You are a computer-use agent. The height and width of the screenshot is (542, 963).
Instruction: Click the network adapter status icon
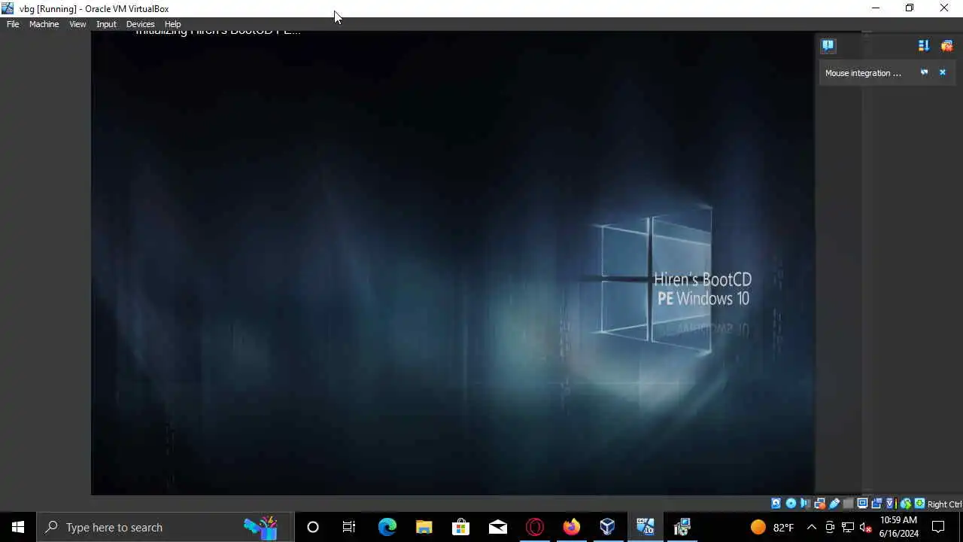tap(819, 504)
